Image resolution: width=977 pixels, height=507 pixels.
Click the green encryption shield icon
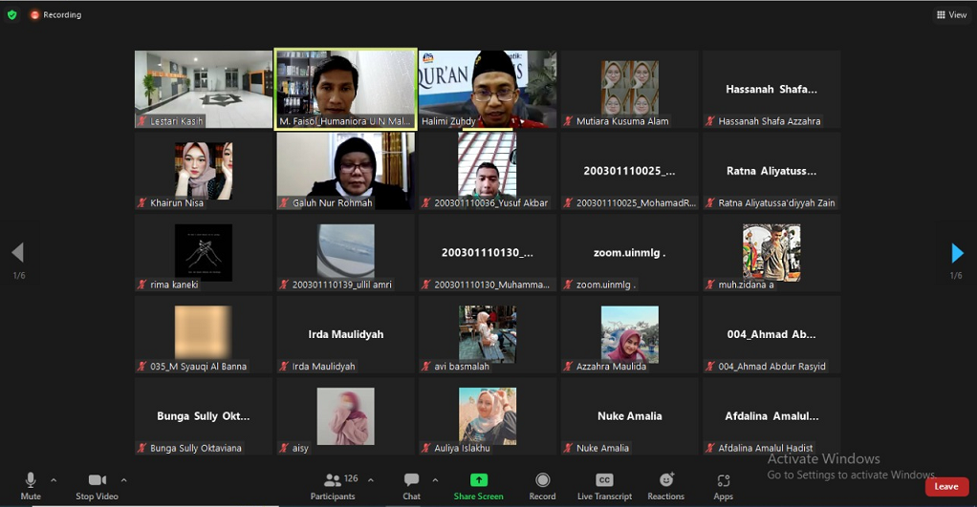pos(11,14)
